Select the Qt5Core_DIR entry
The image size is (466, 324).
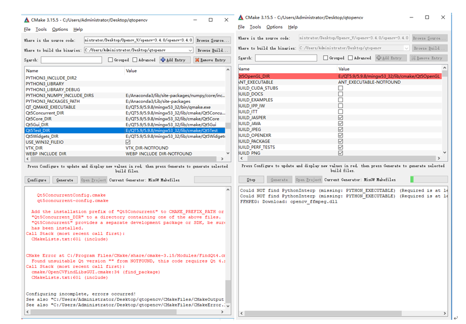pyautogui.click(x=39, y=119)
